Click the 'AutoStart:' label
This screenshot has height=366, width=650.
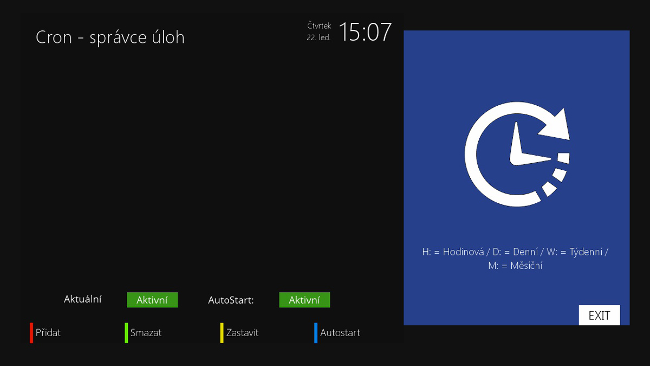[x=231, y=300]
